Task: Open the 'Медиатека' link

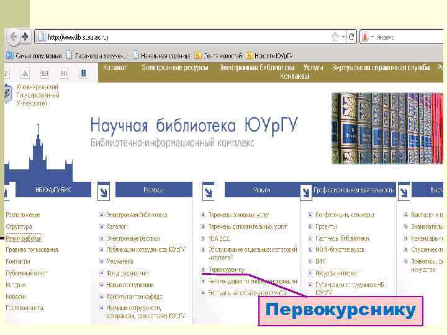Action: (x=120, y=262)
